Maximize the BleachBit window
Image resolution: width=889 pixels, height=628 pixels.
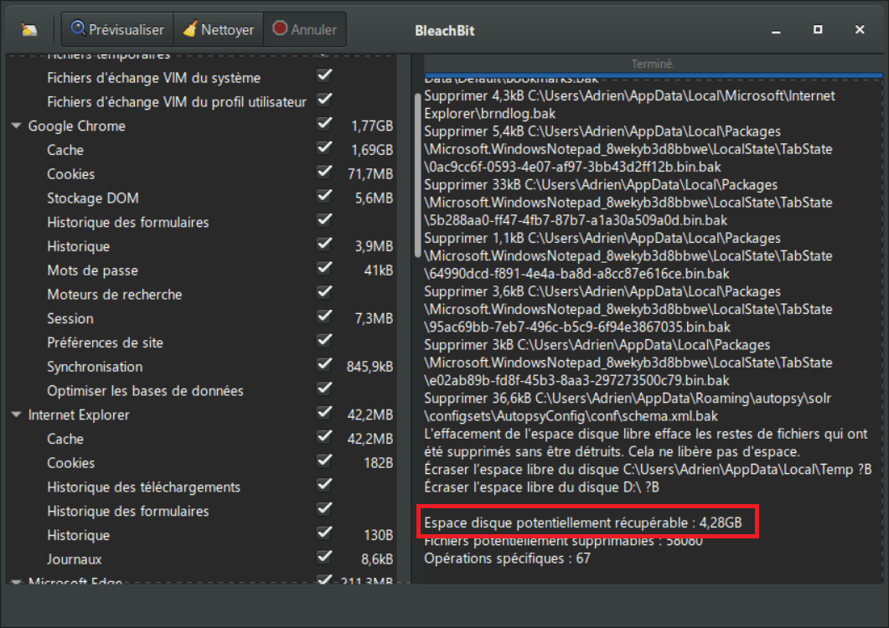[x=818, y=29]
